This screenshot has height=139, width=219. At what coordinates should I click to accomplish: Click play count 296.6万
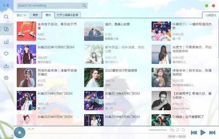point(42,57)
